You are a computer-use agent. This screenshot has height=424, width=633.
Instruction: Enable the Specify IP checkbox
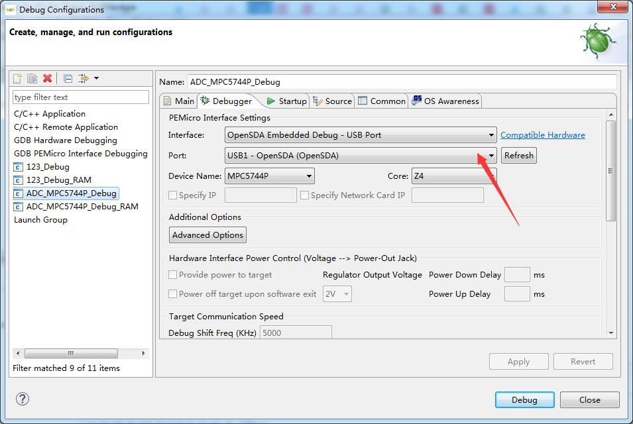(172, 195)
